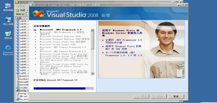
Task: Click the 'Microsoft Visual Studio 2008' component
Action: 58,45
